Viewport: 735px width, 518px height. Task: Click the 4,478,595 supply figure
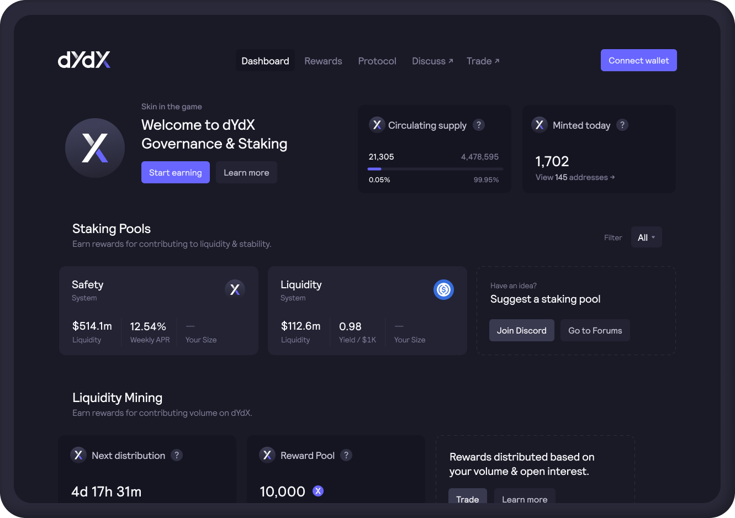click(x=480, y=157)
